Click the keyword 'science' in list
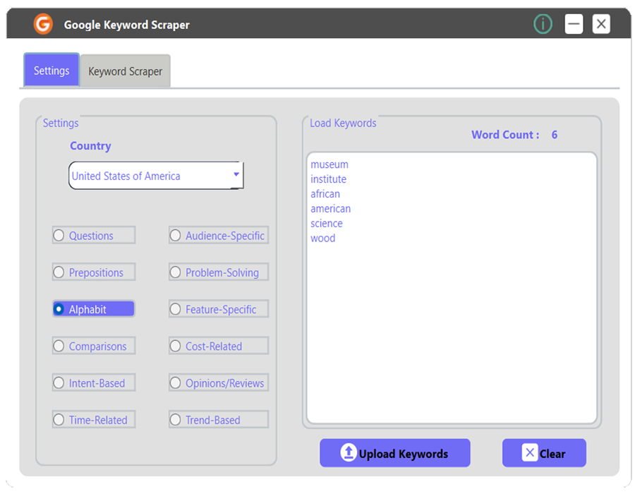The width and height of the screenshot is (635, 494). (327, 224)
